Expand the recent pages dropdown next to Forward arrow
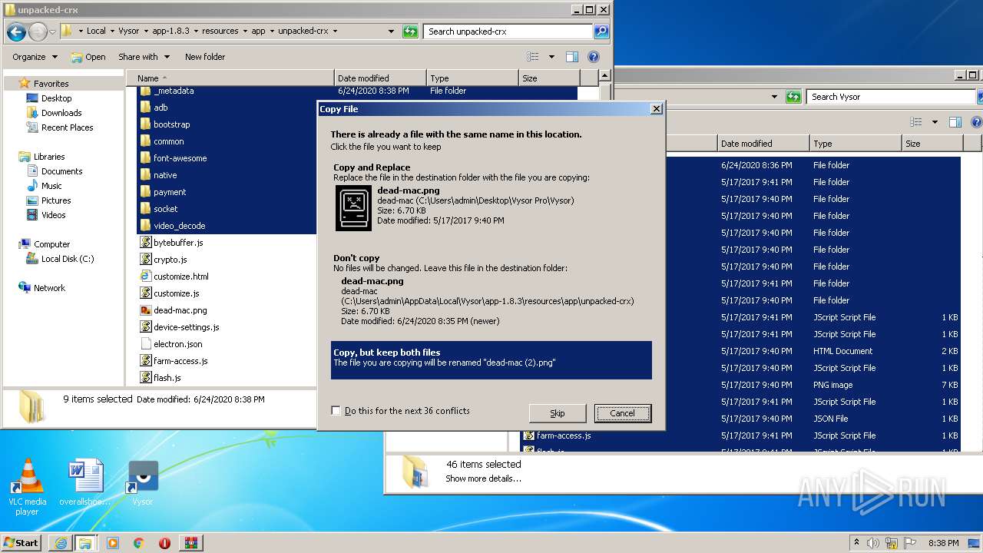 pyautogui.click(x=52, y=31)
